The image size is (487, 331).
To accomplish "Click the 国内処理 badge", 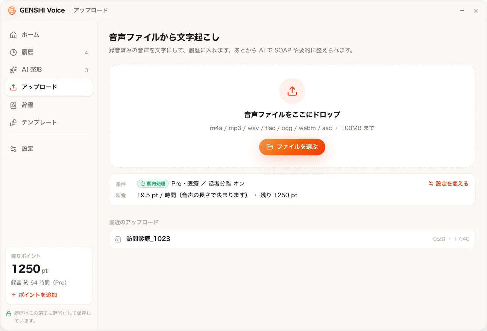I will (x=153, y=184).
